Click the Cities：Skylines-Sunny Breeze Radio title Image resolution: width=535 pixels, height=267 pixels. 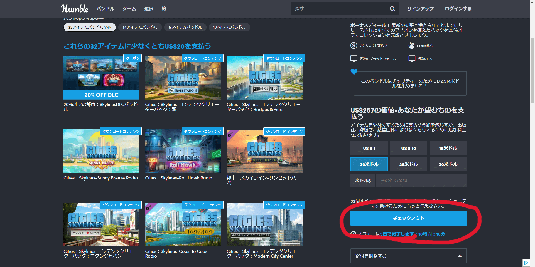click(x=100, y=178)
